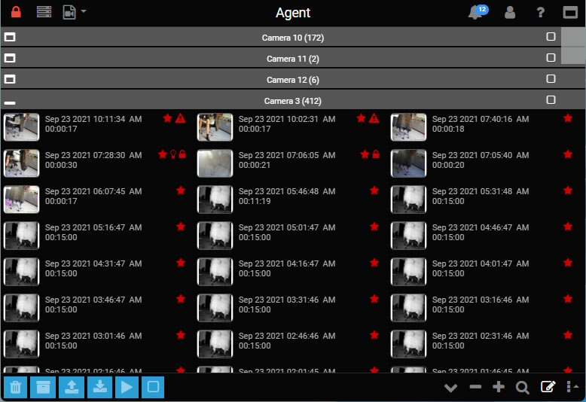This screenshot has width=586, height=402.
Task: Archive selected recordings
Action: (x=44, y=387)
